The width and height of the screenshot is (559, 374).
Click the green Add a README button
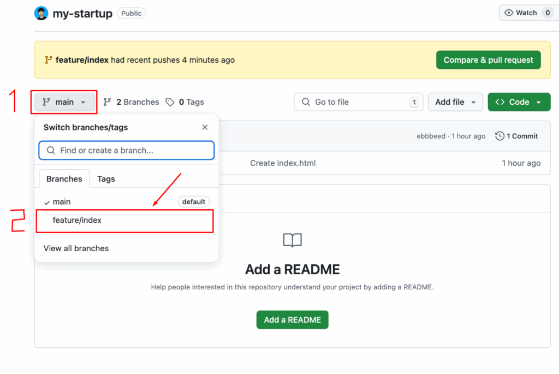click(x=292, y=320)
